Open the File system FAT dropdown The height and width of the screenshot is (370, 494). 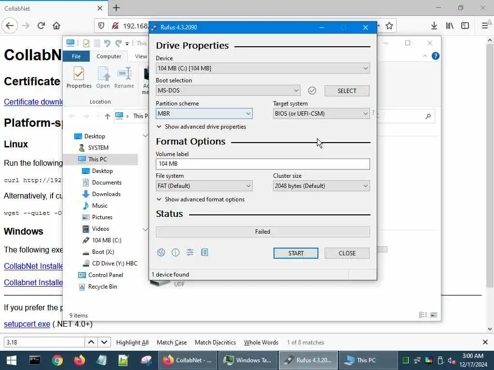pos(204,186)
